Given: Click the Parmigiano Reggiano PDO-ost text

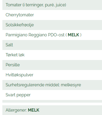Looking at the screenshot, I should [35, 35].
